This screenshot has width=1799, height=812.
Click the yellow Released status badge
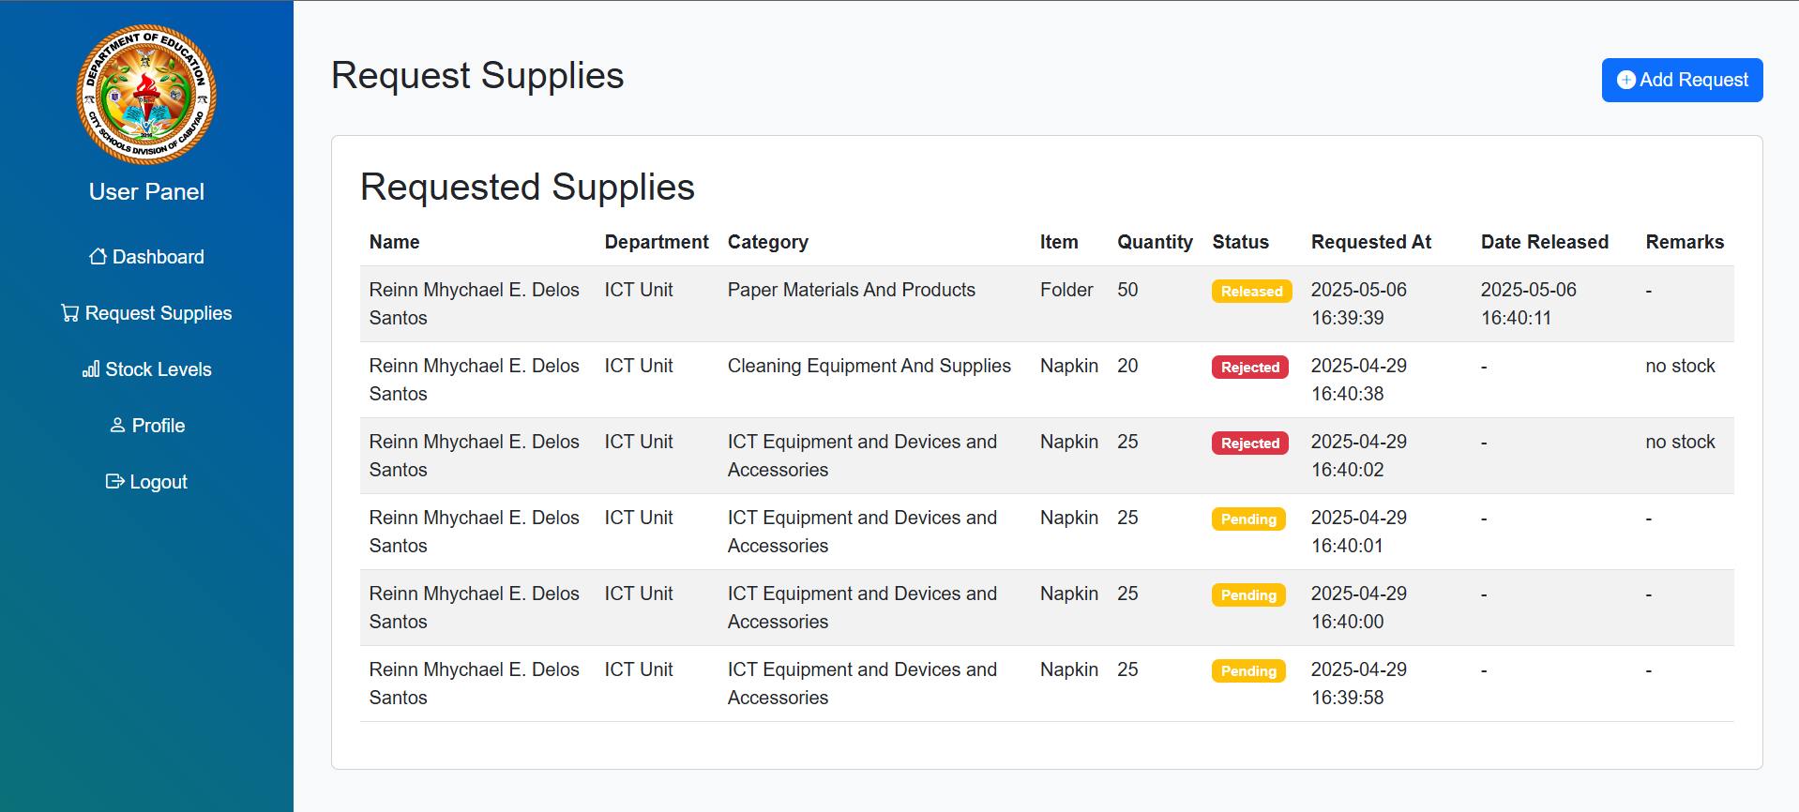pos(1251,292)
